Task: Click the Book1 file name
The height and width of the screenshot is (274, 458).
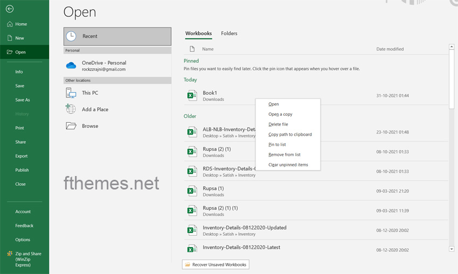Action: tap(210, 93)
